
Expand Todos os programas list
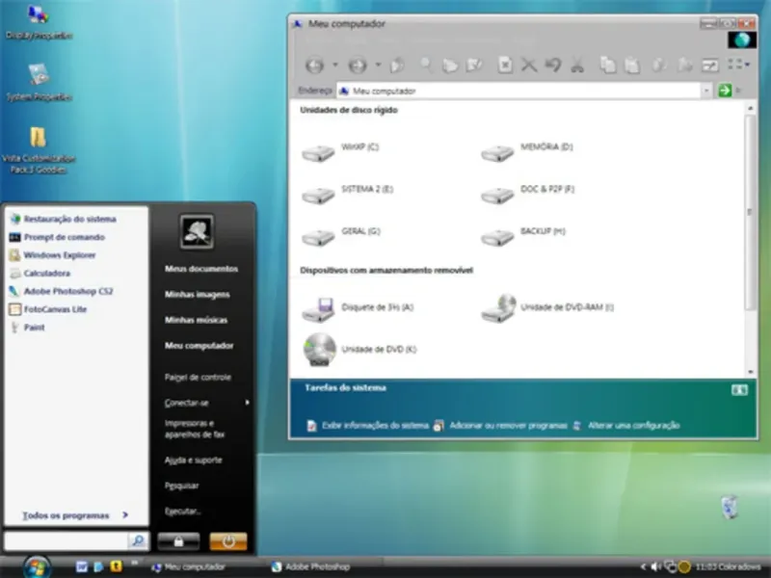click(x=75, y=515)
